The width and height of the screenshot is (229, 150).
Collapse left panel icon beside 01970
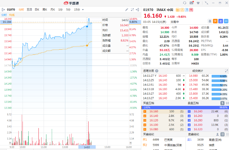tap(3, 10)
